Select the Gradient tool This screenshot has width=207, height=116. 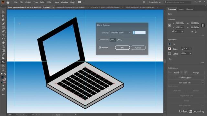3,51
